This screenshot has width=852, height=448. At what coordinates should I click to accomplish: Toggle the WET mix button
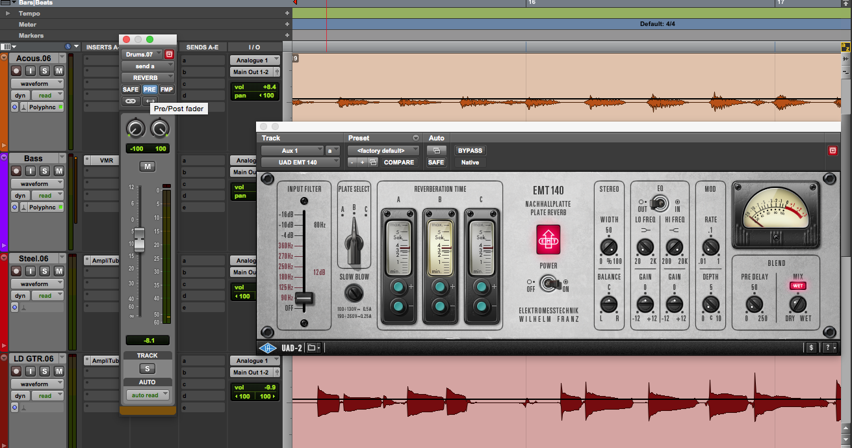(797, 285)
